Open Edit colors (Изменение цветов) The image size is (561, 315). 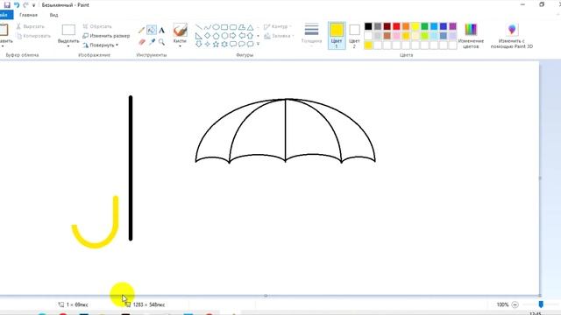(471, 35)
